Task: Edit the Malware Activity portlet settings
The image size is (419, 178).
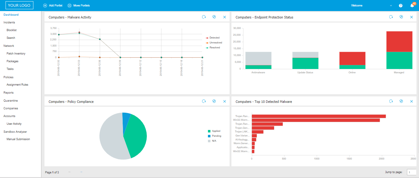Action: [214, 17]
